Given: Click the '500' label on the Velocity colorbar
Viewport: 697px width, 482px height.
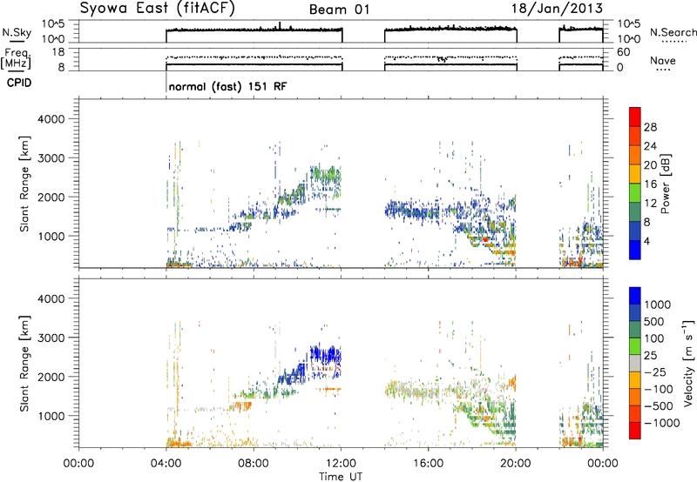Looking at the screenshot, I should [x=656, y=321].
